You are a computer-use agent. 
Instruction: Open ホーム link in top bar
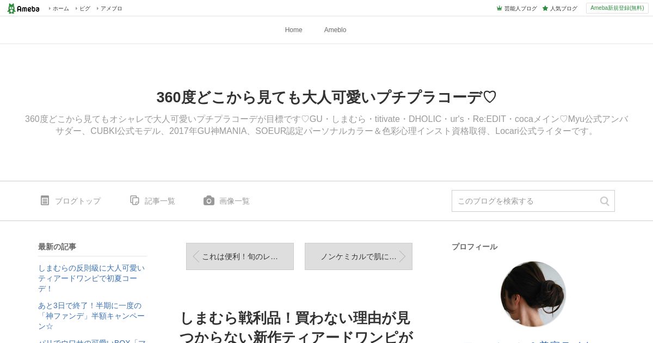click(x=60, y=9)
